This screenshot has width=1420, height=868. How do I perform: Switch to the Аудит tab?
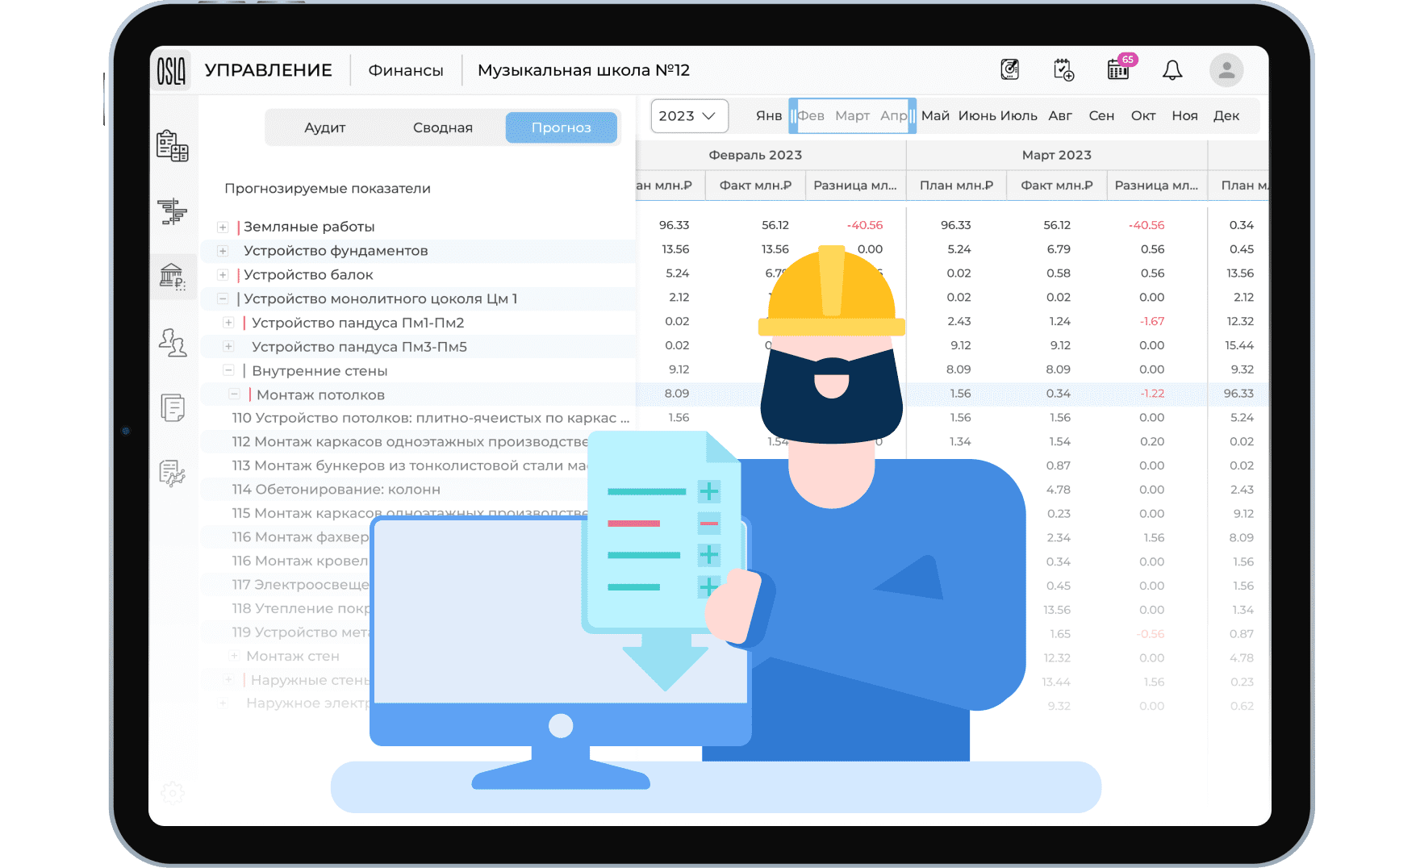[324, 127]
